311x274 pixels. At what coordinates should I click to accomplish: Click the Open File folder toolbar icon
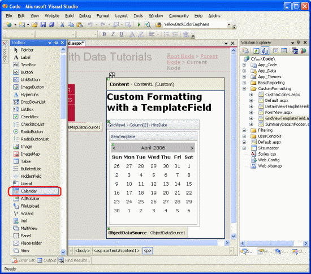pyautogui.click(x=34, y=24)
